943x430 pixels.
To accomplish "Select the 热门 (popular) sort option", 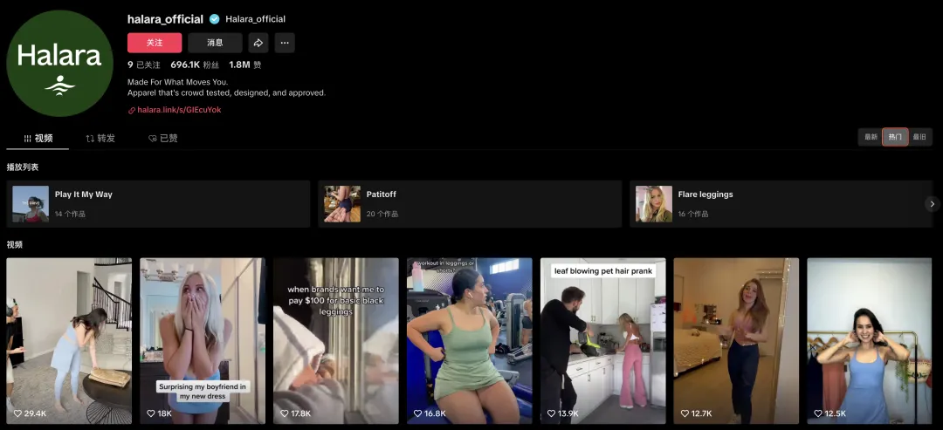I will coord(896,137).
